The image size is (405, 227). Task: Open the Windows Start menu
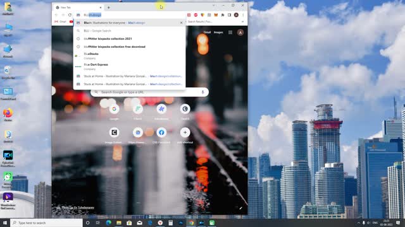(5, 223)
